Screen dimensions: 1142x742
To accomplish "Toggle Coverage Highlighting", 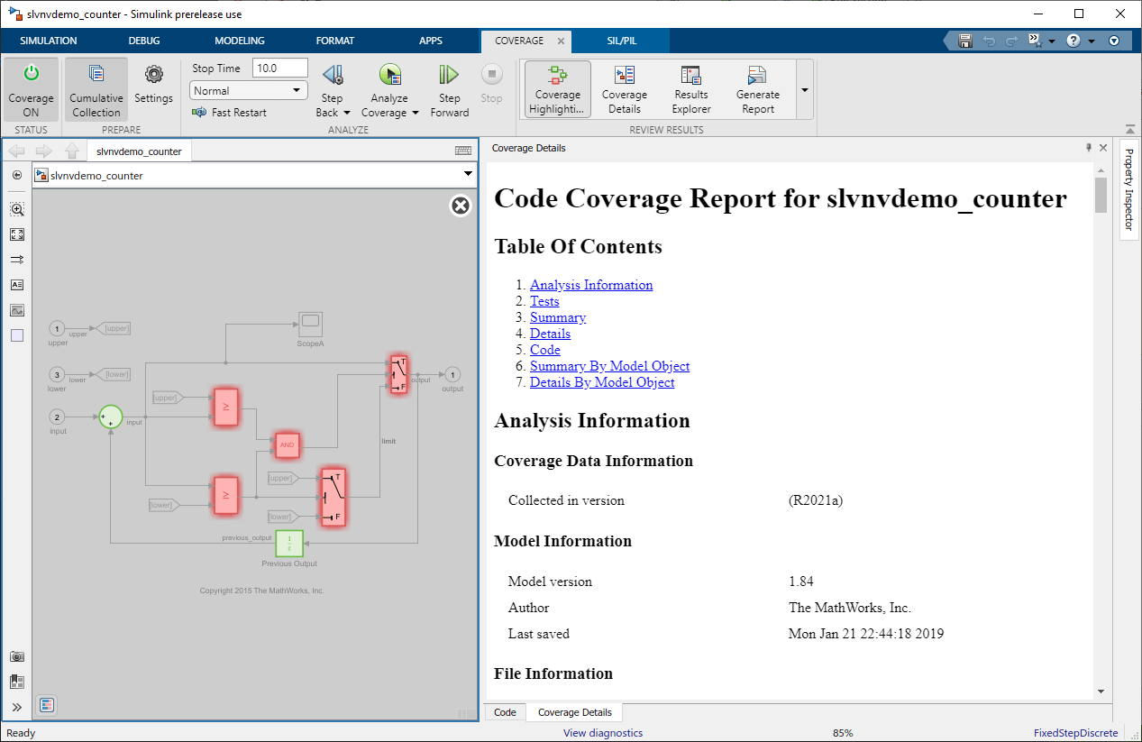I will pyautogui.click(x=558, y=89).
